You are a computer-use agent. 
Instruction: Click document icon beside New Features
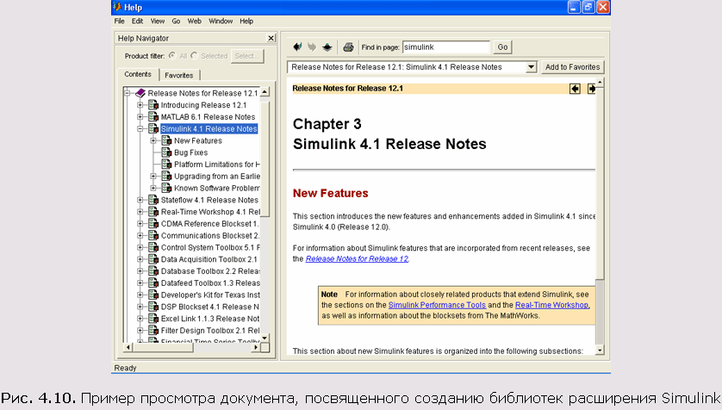pos(166,140)
